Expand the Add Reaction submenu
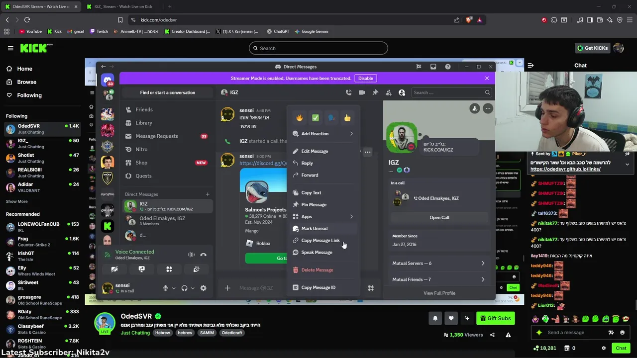Viewport: 637px width, 358px height. (322, 134)
